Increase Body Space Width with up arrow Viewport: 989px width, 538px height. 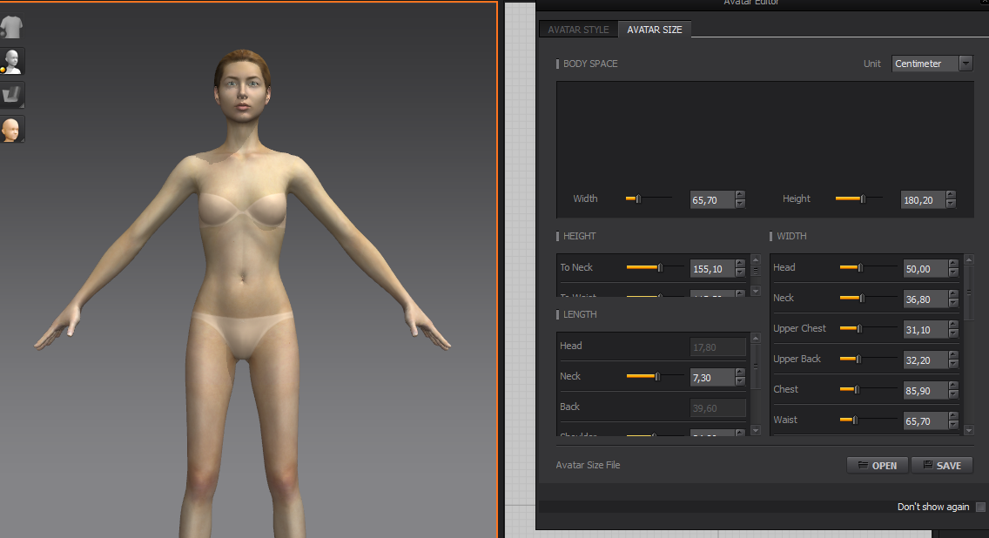coord(740,195)
